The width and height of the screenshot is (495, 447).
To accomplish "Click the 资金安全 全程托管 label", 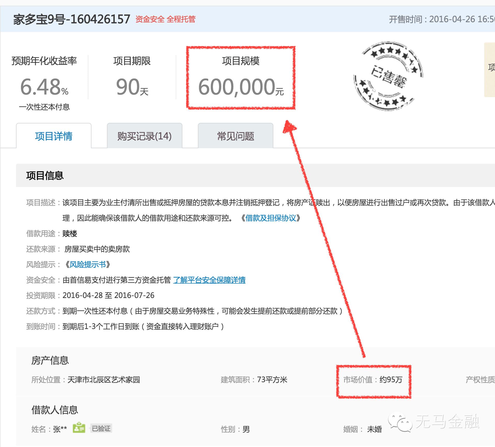I will (166, 19).
